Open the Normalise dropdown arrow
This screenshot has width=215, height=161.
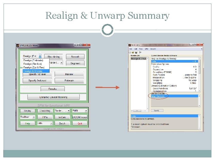click(62, 63)
